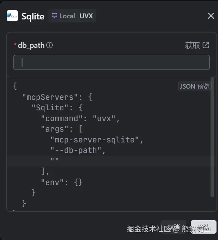Click the "--db-path" argument line
Image resolution: width=218 pixels, height=240 pixels.
[78, 150]
